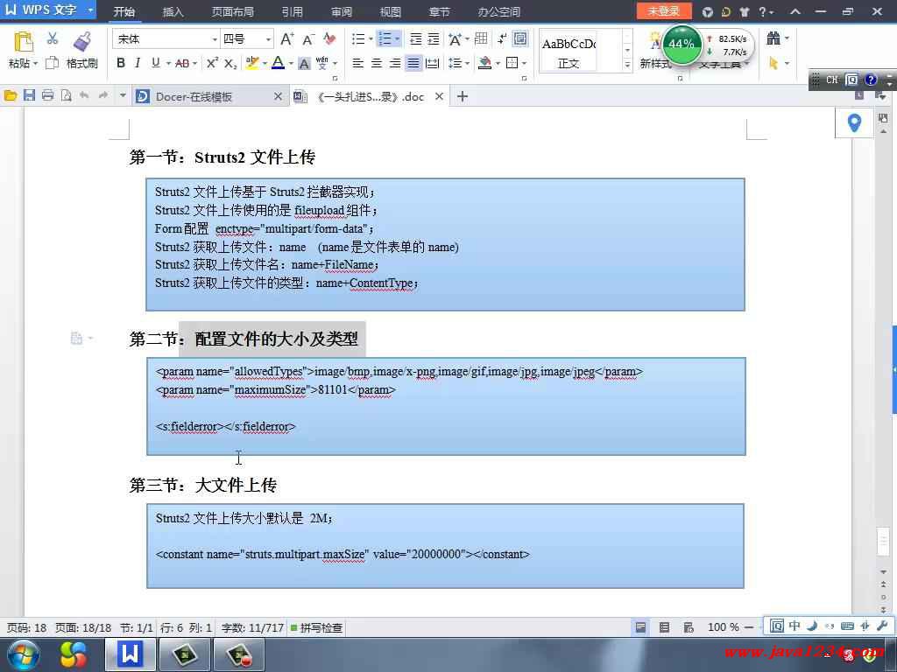897x672 pixels.
Task: Toggle the spell check status indicator
Action: tap(316, 627)
